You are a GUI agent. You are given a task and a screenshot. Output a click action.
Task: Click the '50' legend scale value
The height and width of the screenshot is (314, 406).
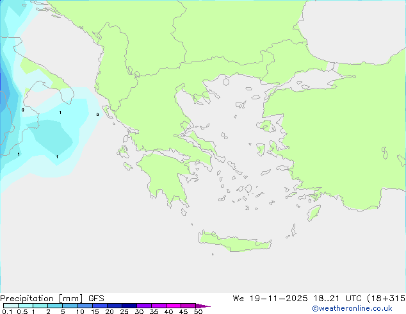point(198,311)
